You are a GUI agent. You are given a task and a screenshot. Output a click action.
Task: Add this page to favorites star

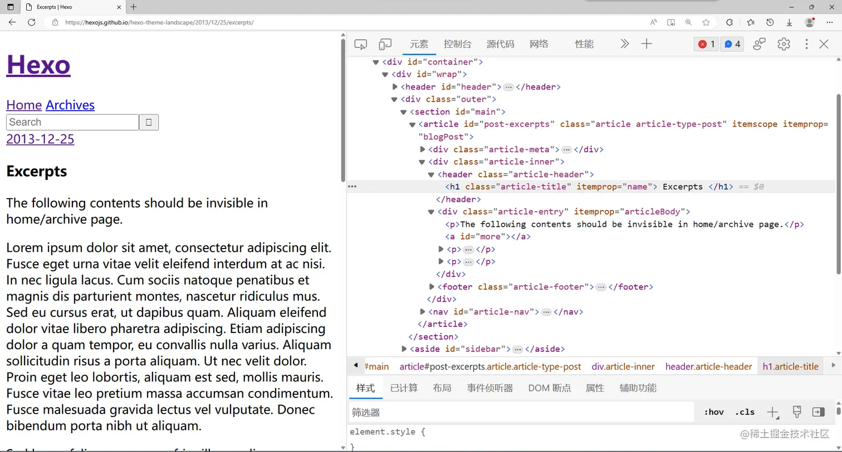coord(706,22)
